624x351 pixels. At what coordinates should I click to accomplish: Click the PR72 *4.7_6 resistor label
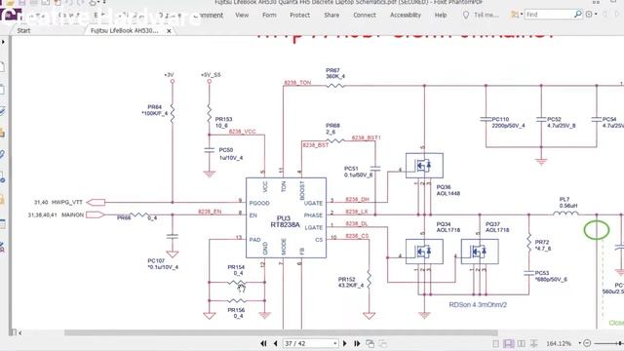click(542, 245)
